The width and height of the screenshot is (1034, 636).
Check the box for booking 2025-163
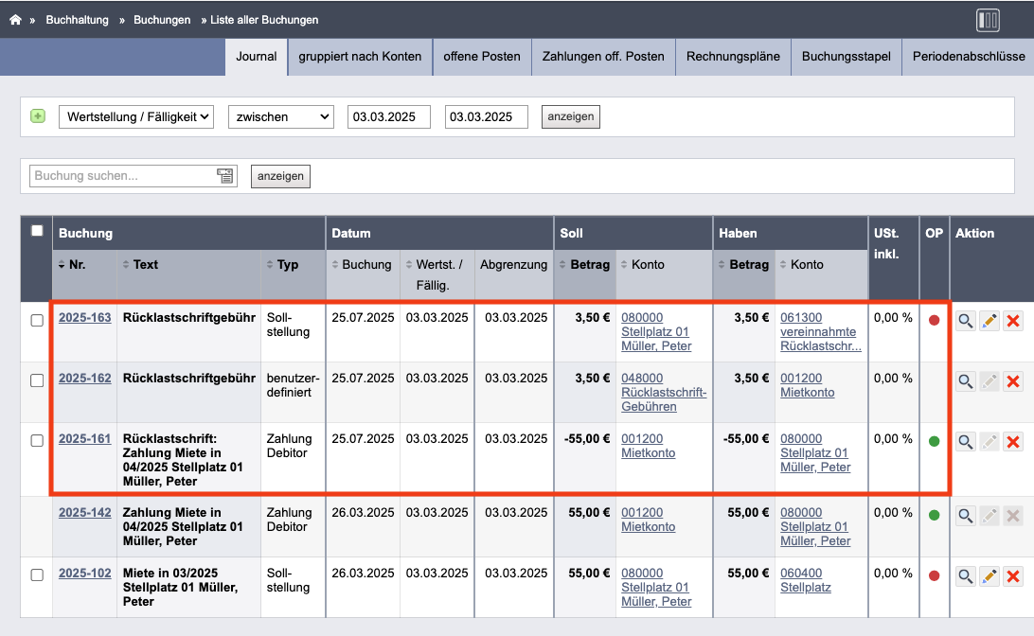[37, 320]
